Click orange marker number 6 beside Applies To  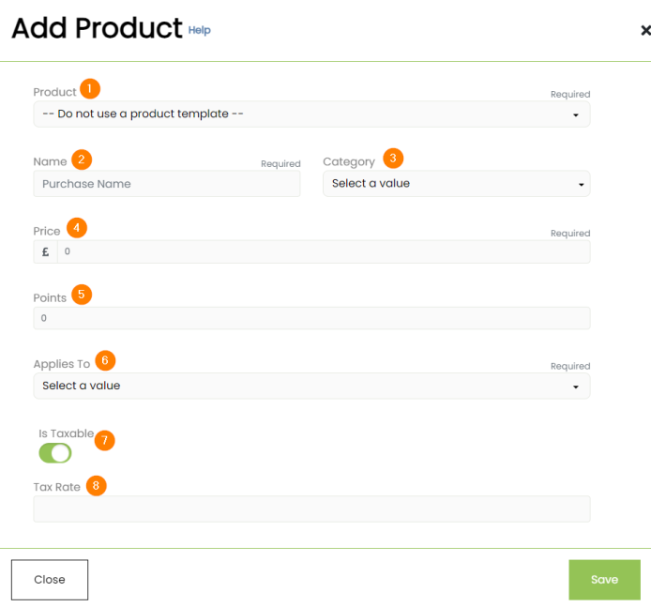click(x=105, y=360)
